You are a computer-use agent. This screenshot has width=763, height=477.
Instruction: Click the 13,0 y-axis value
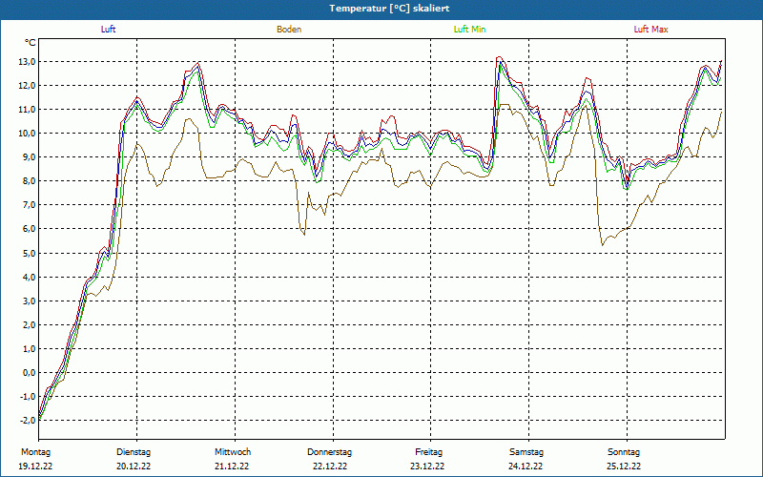coord(28,62)
